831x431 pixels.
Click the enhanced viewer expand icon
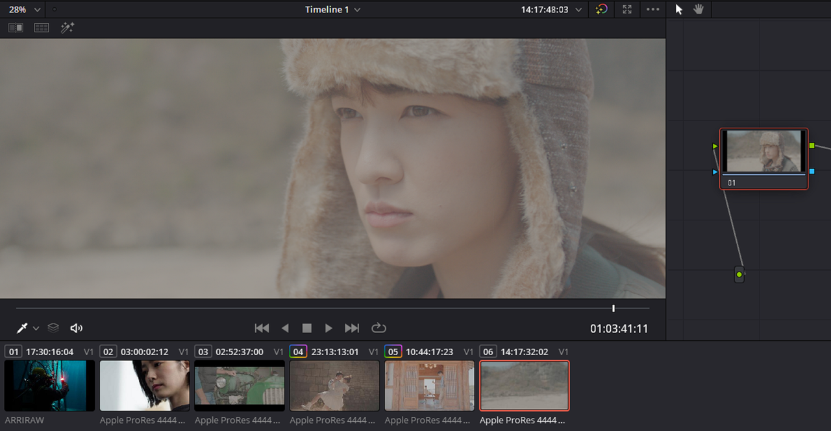pyautogui.click(x=627, y=9)
